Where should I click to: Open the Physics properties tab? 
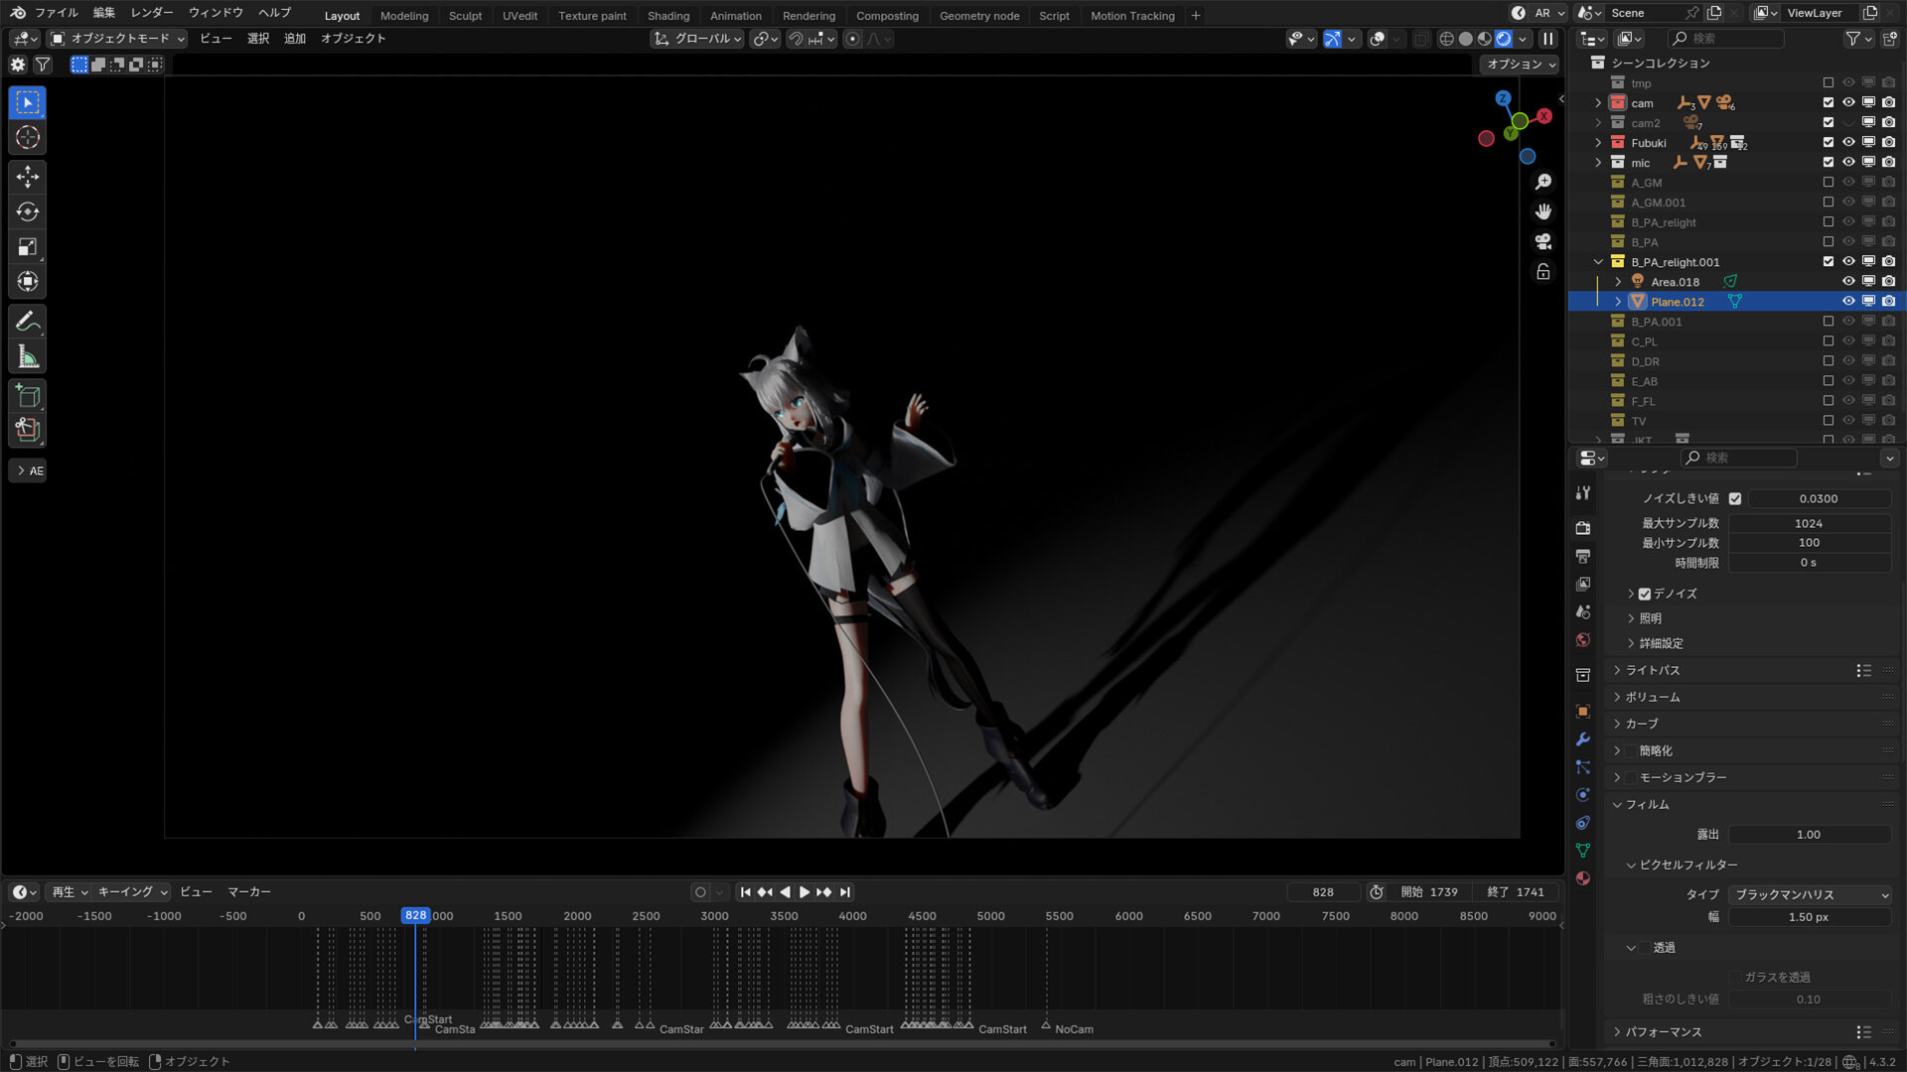click(x=1583, y=795)
